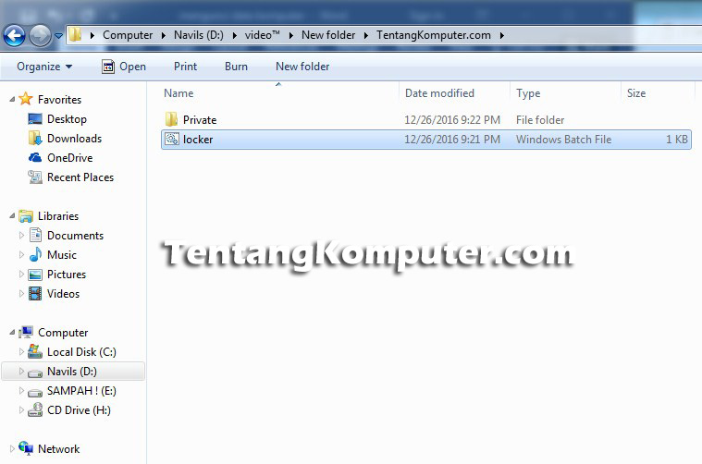Collapse the Favorites group

point(12,99)
